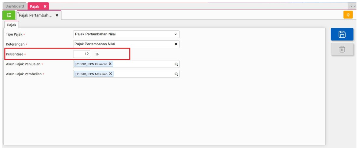Viewport: 360px width, 148px height.
Task: Close the Pajak Pertambah... sub-tab
Action: (57, 15)
